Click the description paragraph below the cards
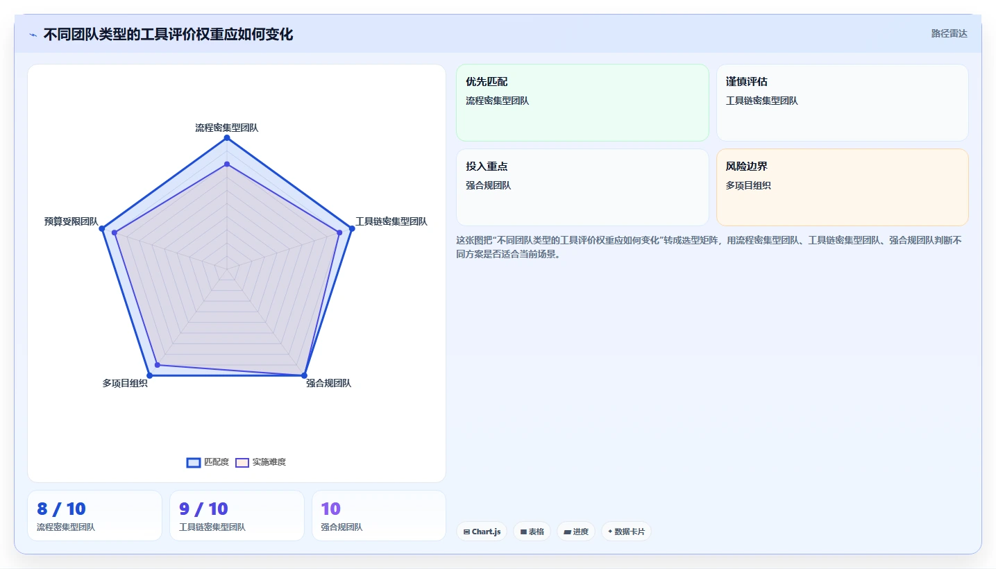The height and width of the screenshot is (569, 996). point(709,247)
